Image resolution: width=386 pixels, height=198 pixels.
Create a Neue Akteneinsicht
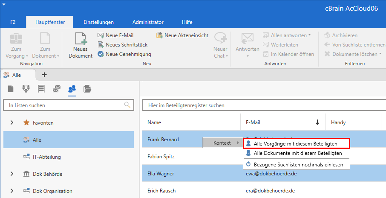tap(182, 35)
